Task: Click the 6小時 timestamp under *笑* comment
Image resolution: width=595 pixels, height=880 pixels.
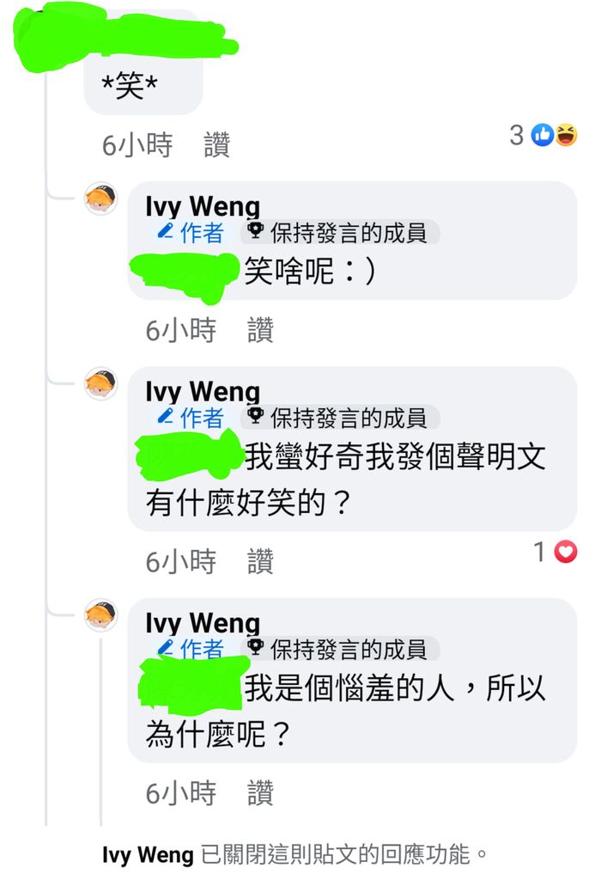Action: click(137, 144)
